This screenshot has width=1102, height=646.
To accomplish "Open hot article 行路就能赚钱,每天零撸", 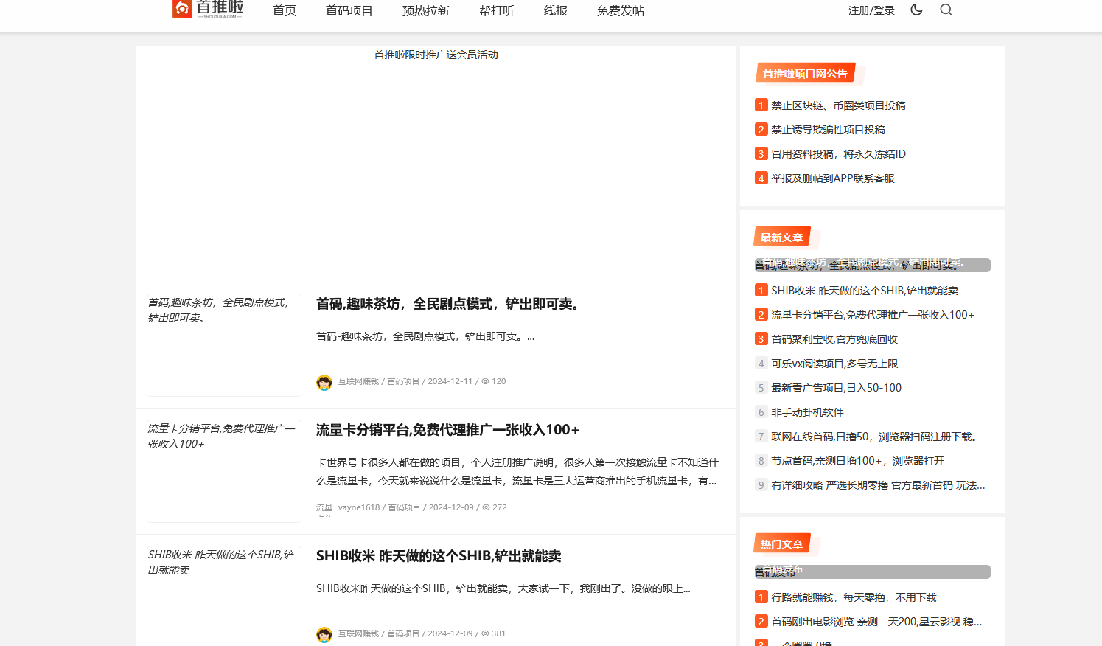I will (853, 597).
